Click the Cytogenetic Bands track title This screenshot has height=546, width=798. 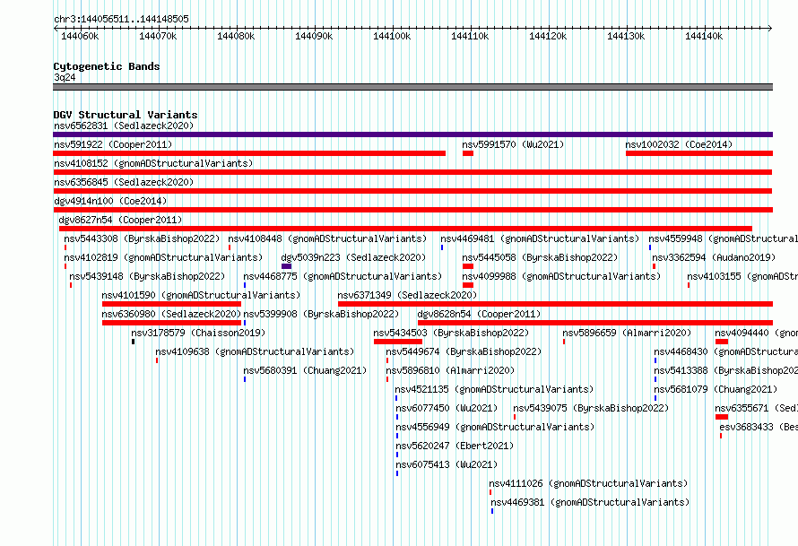[107, 66]
